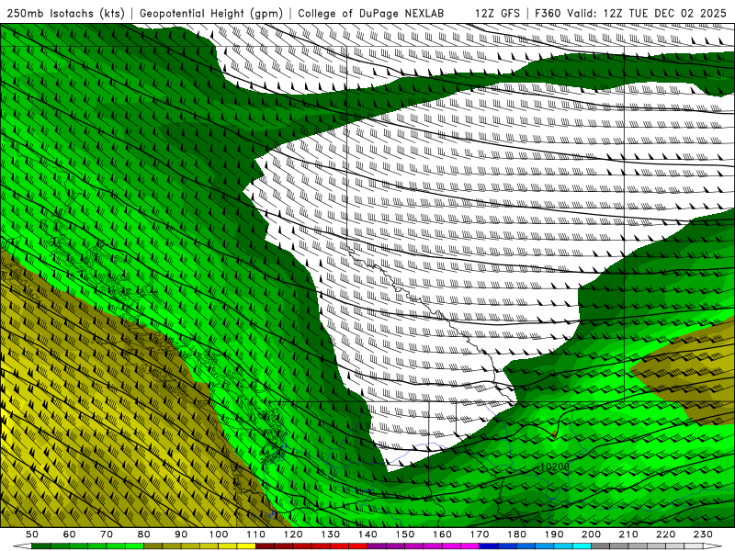Click the "F360" forecast hour text
Viewport: 735px width, 551px height.
[548, 13]
